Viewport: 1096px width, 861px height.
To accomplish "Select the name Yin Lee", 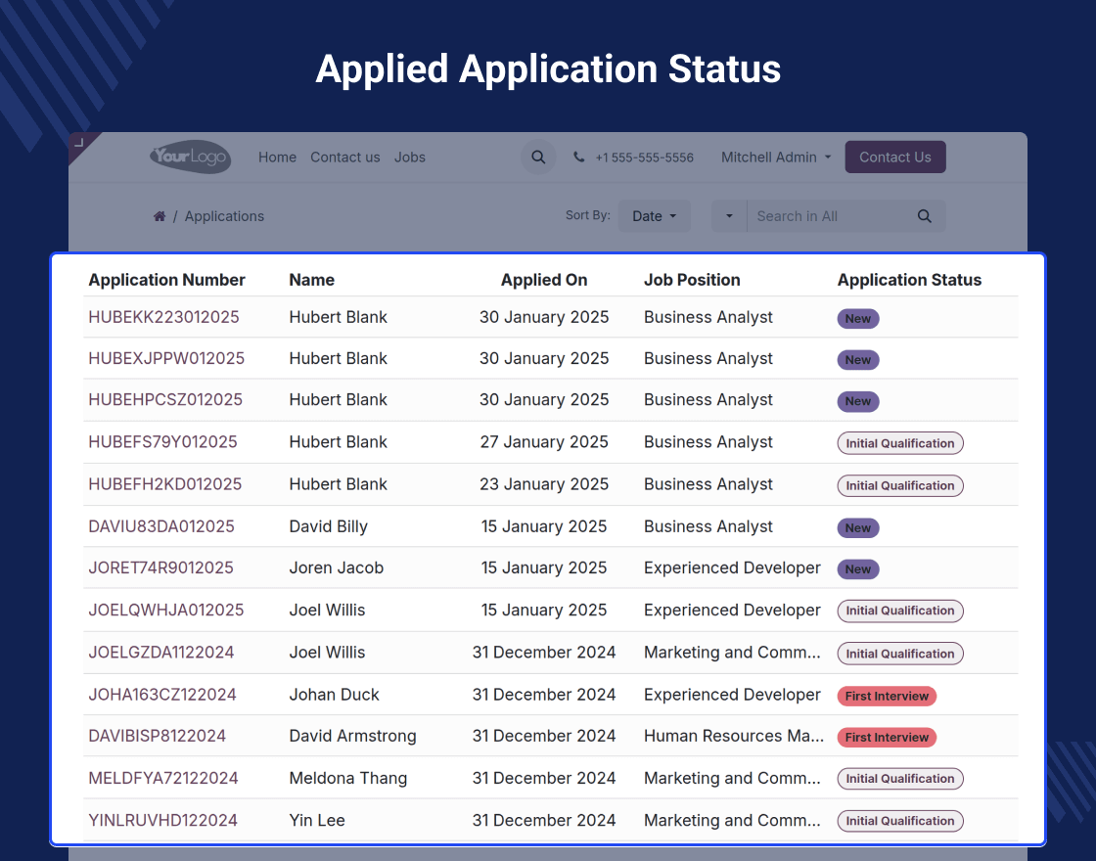I will (x=317, y=820).
